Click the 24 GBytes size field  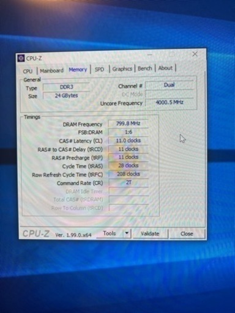pos(66,95)
